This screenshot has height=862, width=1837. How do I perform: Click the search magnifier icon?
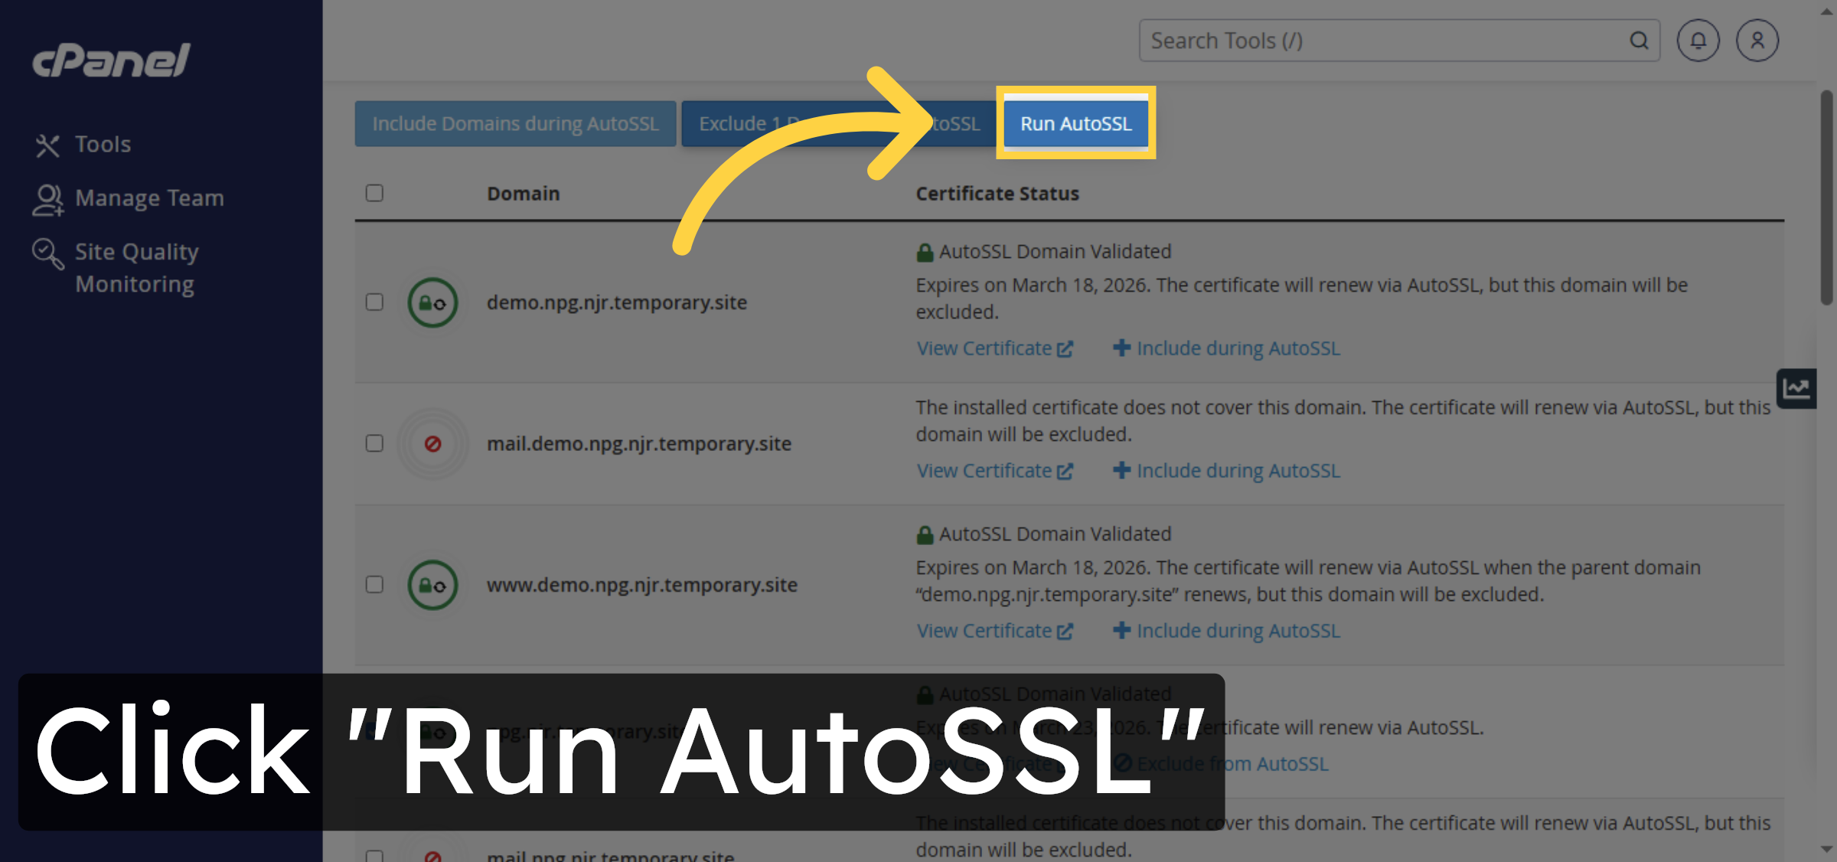1639,40
